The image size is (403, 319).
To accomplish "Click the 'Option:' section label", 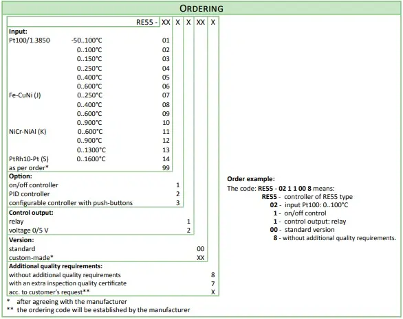I will (x=21, y=176).
